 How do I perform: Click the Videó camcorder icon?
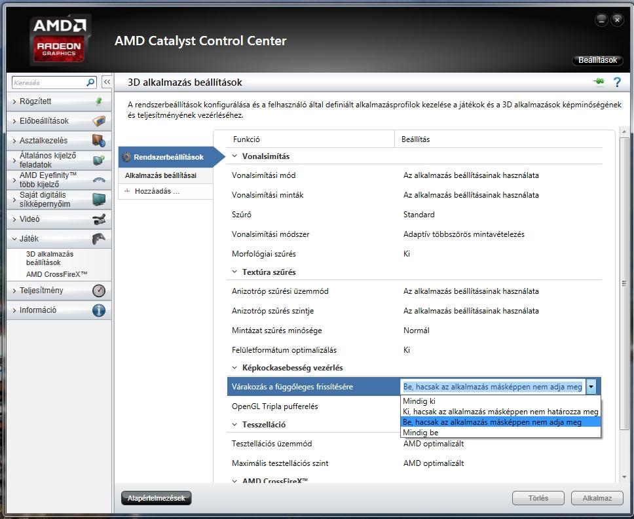click(99, 219)
